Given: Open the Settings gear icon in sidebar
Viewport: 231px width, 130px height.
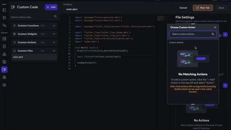Looking at the screenshot, I should point(4,85).
